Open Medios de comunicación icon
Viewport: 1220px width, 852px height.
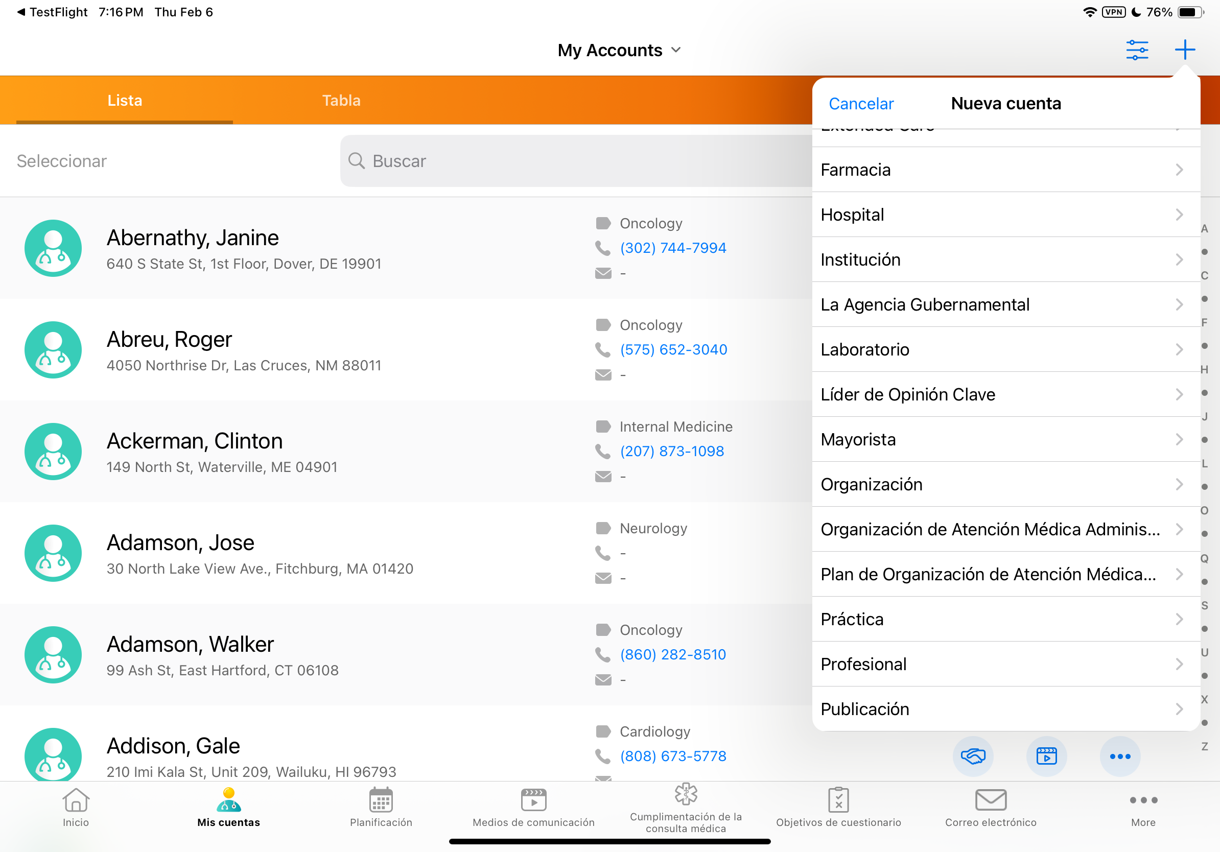pos(533,800)
